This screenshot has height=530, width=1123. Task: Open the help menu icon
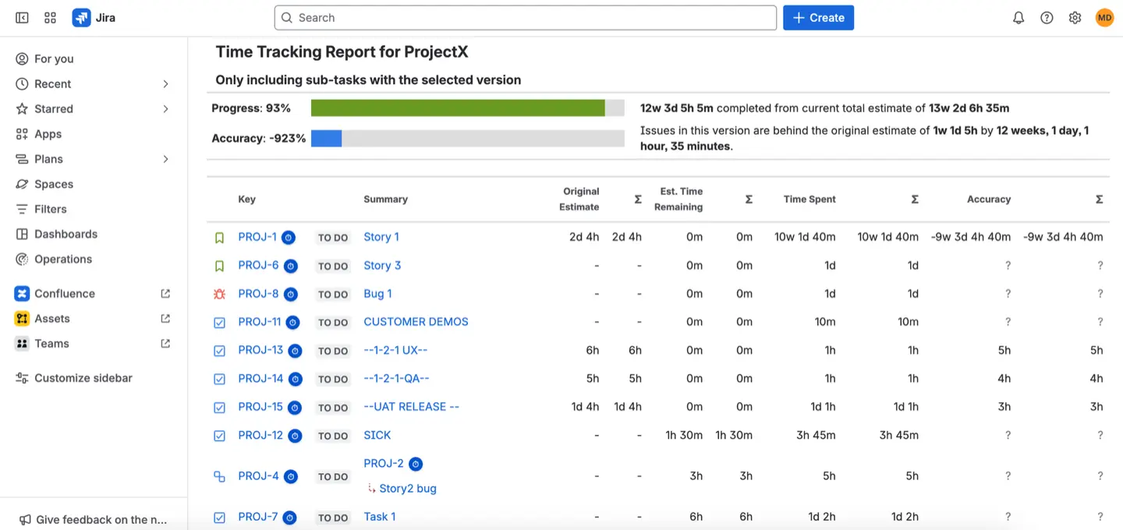click(1047, 17)
